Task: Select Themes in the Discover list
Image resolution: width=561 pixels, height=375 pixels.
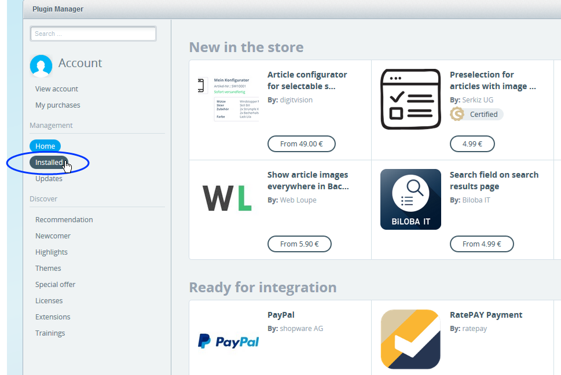Action: 48,268
